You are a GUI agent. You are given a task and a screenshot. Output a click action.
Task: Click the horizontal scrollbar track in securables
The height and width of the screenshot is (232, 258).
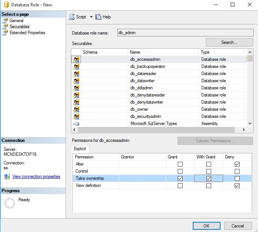(156, 130)
